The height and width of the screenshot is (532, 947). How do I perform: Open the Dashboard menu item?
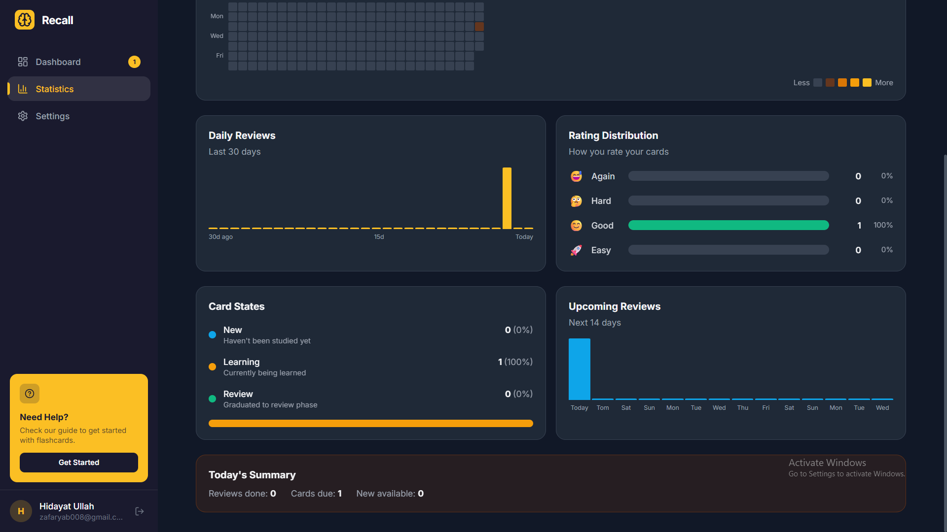point(58,62)
